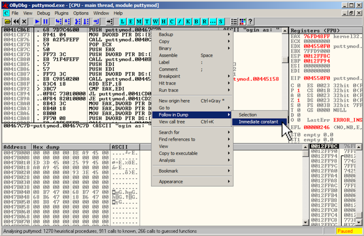Open the Log window with L button
This screenshot has width=364, height=236.
(x=123, y=21)
